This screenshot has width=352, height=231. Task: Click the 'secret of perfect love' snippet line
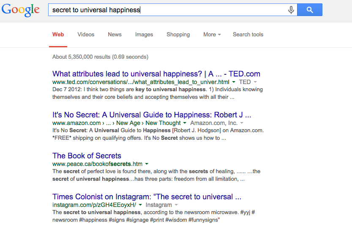coord(156,171)
